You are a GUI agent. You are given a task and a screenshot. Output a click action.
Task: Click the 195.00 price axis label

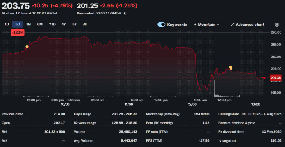276,93
